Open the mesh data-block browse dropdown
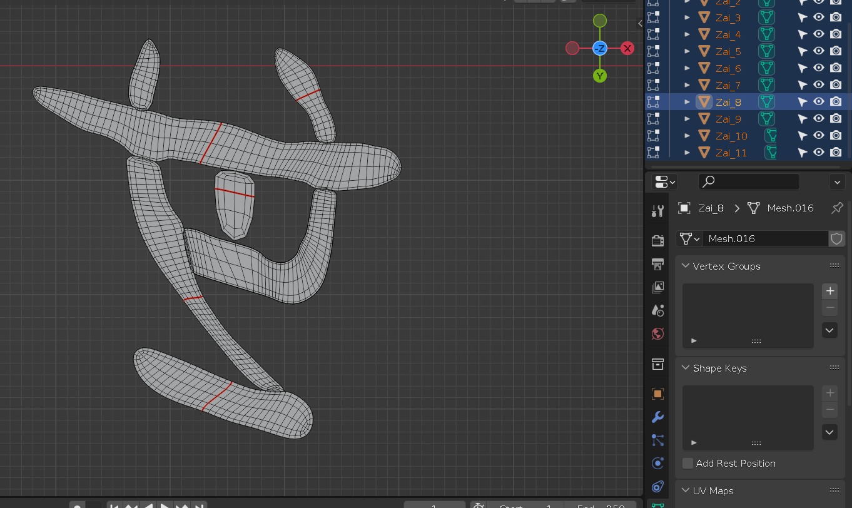Image resolution: width=852 pixels, height=508 pixels. (689, 239)
